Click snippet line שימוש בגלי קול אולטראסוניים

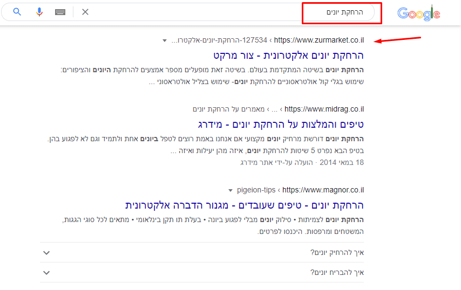click(x=256, y=81)
